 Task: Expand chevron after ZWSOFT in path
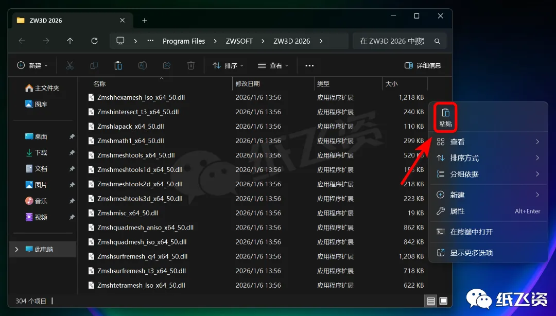263,41
